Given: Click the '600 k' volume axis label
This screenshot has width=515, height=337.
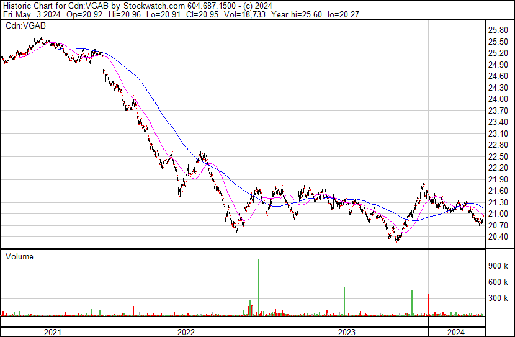Looking at the screenshot, I should pyautogui.click(x=498, y=282).
